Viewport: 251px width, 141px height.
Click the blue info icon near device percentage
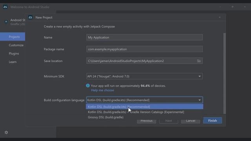point(88,85)
